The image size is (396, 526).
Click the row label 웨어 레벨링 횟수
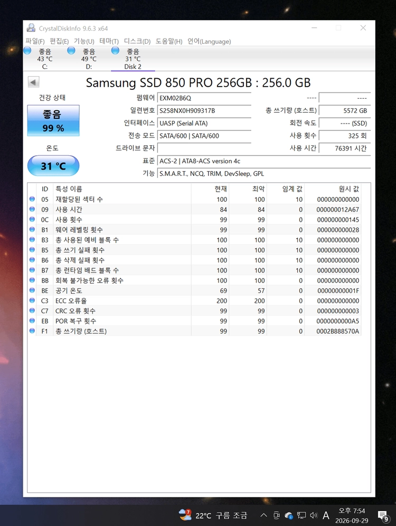[79, 230]
